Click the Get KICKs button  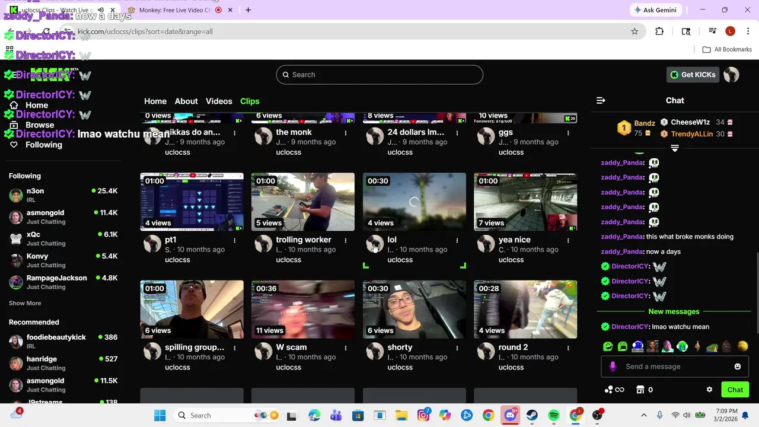(x=693, y=75)
